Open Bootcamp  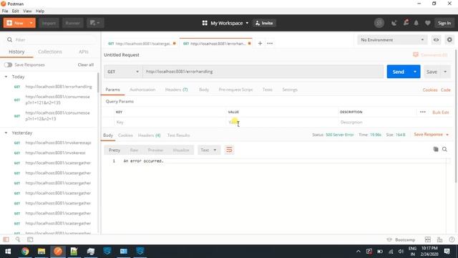[401, 239]
